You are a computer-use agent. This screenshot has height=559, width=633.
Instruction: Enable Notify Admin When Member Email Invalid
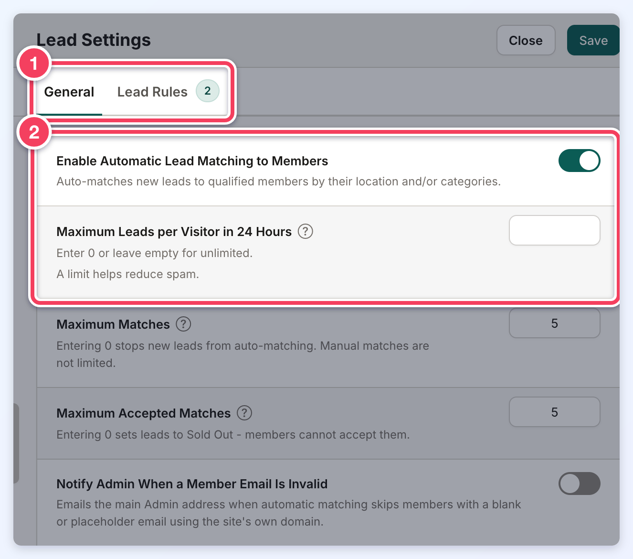(x=580, y=484)
